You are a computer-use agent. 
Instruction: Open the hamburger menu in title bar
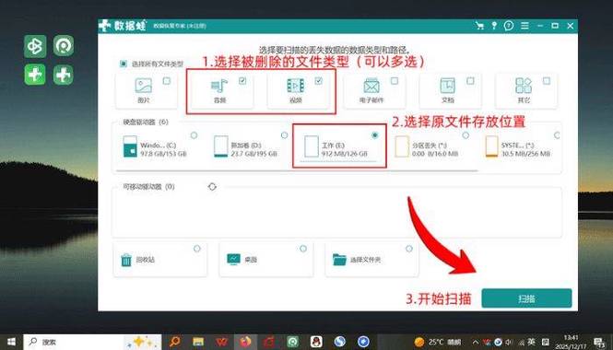525,26
